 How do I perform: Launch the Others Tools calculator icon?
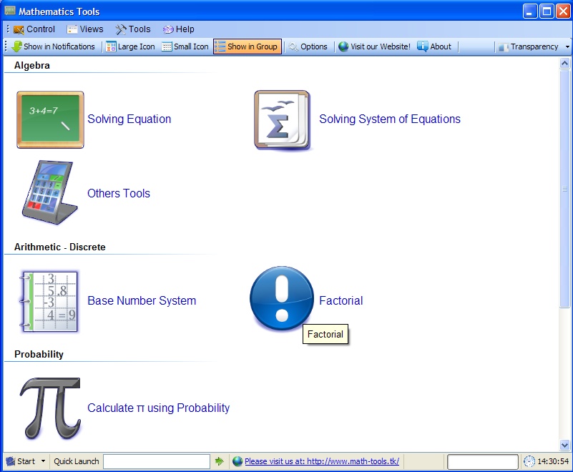tap(50, 193)
